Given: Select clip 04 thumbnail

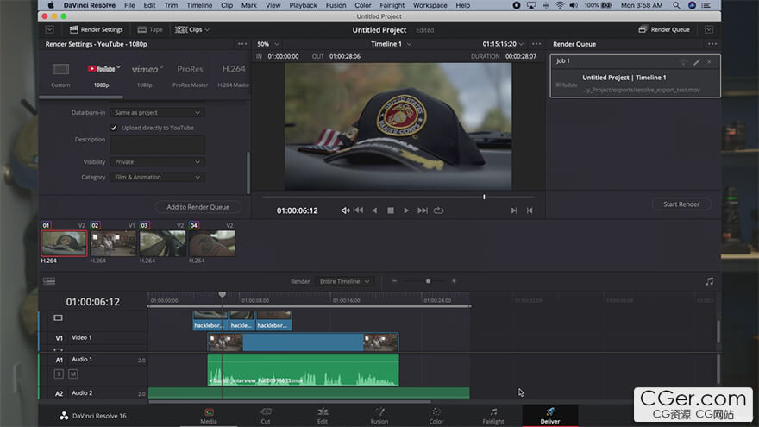Looking at the screenshot, I should point(212,243).
